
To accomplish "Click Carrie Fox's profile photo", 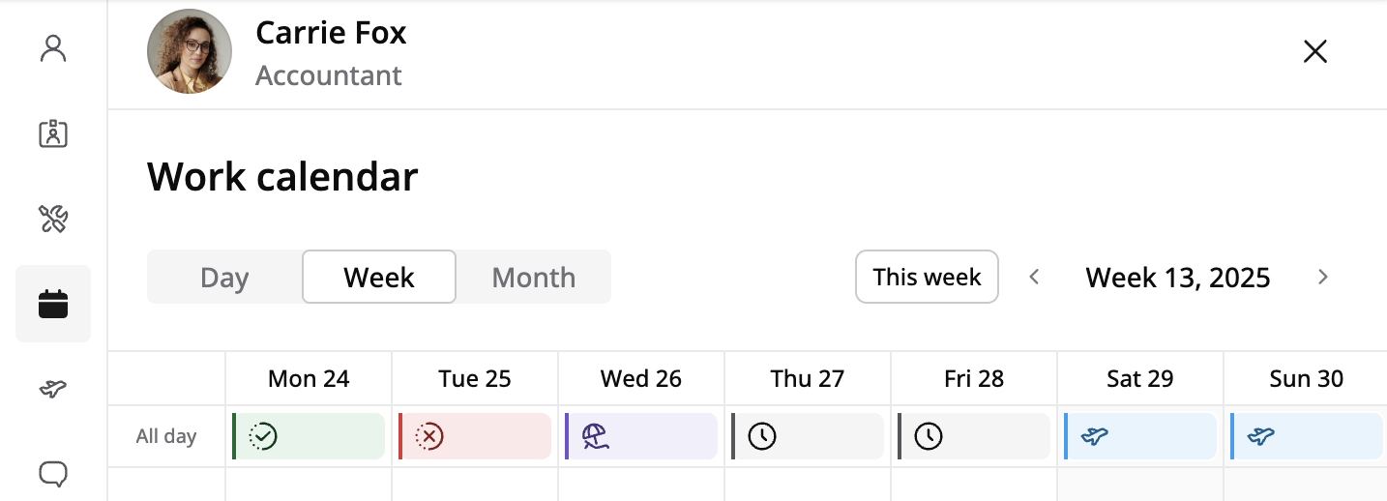I will [x=190, y=51].
